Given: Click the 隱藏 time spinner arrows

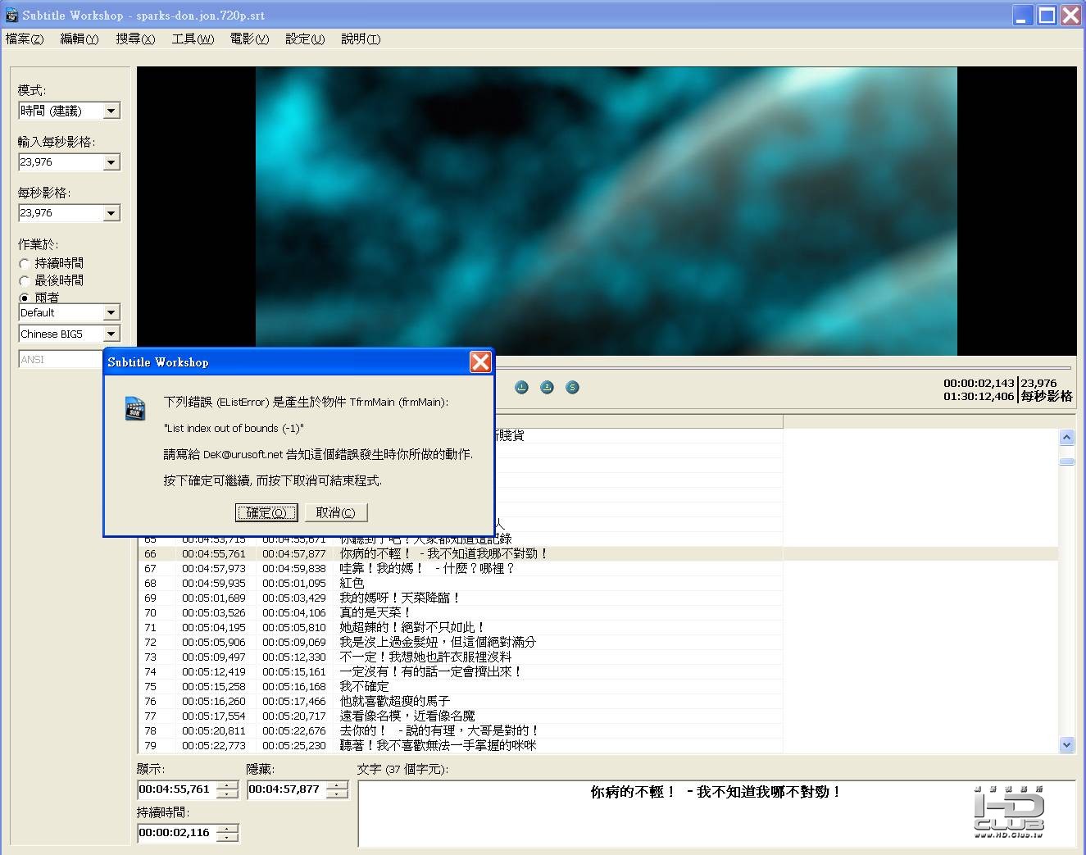Looking at the screenshot, I should tap(338, 789).
